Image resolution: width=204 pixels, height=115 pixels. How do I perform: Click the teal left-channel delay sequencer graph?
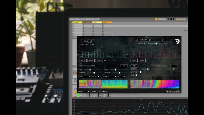click(x=104, y=53)
